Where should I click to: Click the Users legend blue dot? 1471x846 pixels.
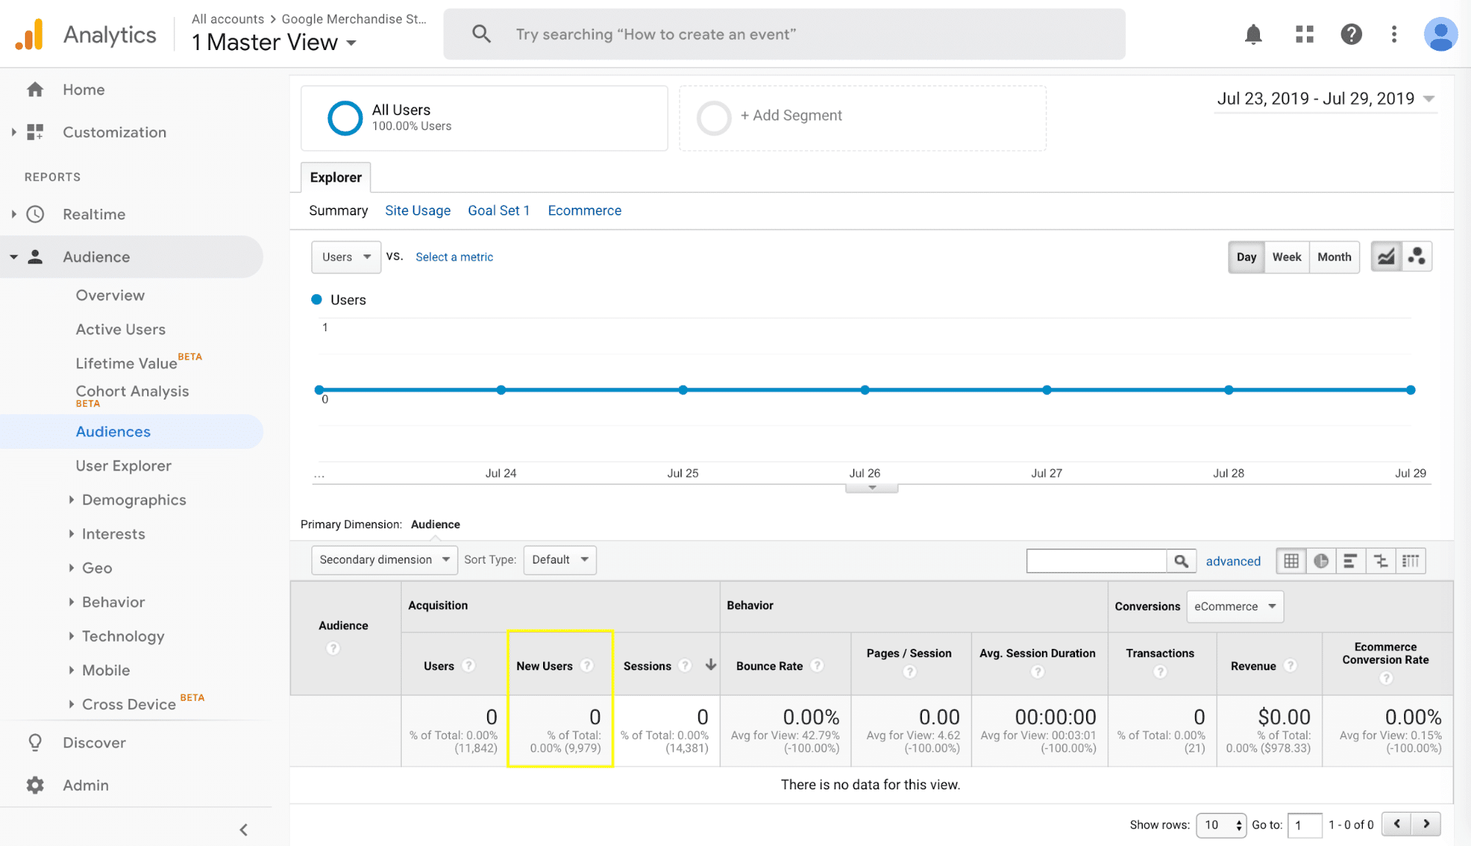[x=316, y=299]
